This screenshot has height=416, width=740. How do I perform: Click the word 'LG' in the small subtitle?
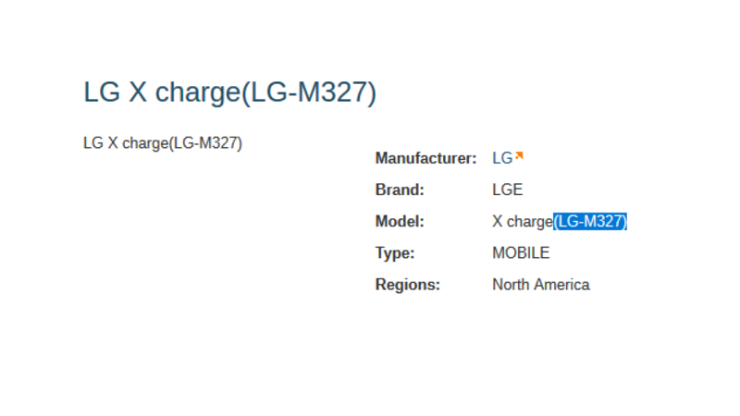[92, 143]
